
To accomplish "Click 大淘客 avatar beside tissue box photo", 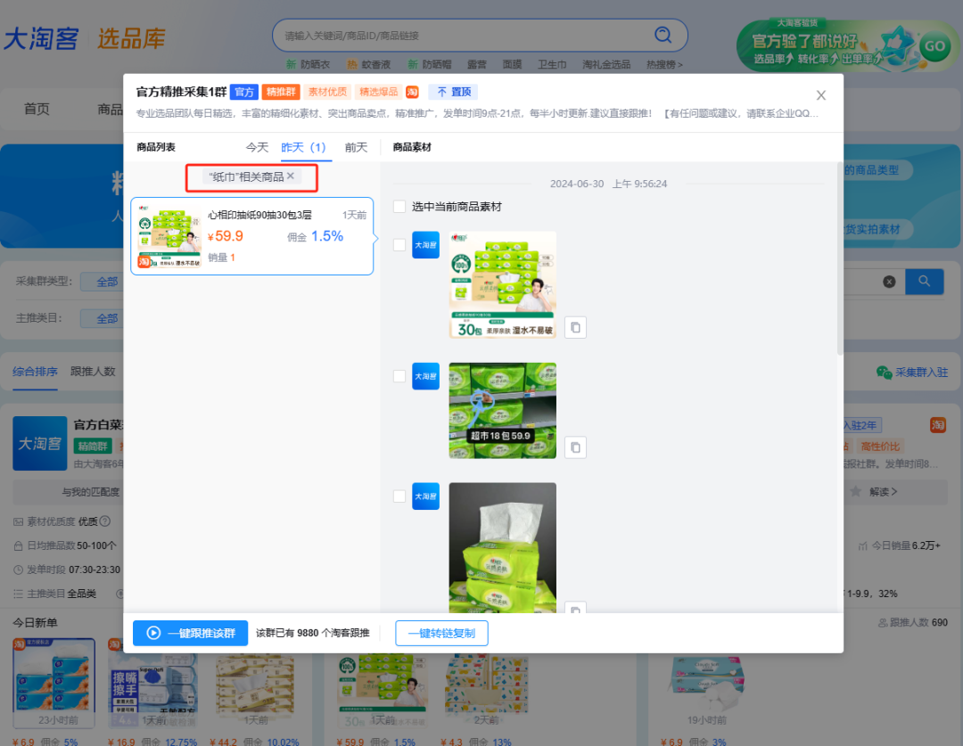I will (425, 496).
